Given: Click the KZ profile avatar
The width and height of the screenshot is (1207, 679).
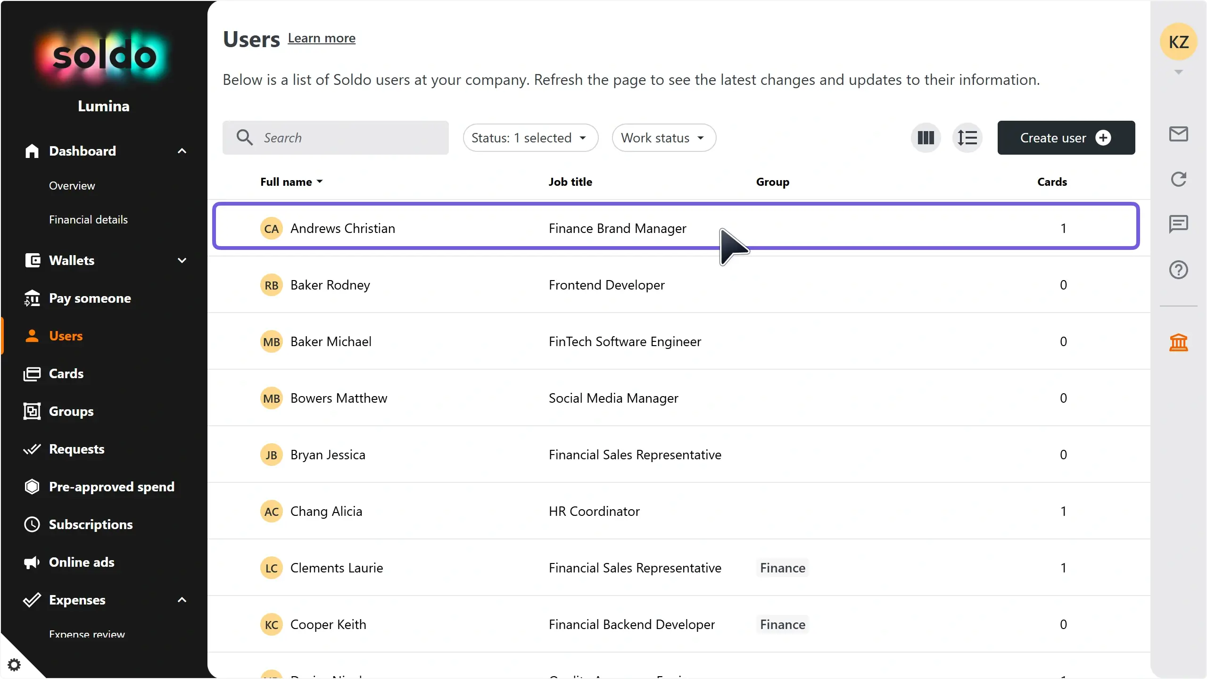Looking at the screenshot, I should (x=1178, y=42).
